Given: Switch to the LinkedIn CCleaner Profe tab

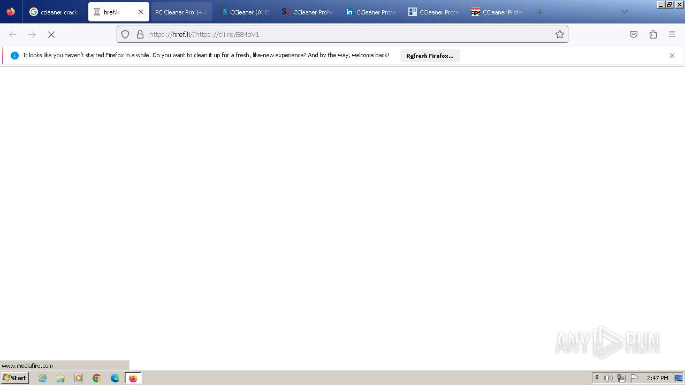Looking at the screenshot, I should click(371, 12).
